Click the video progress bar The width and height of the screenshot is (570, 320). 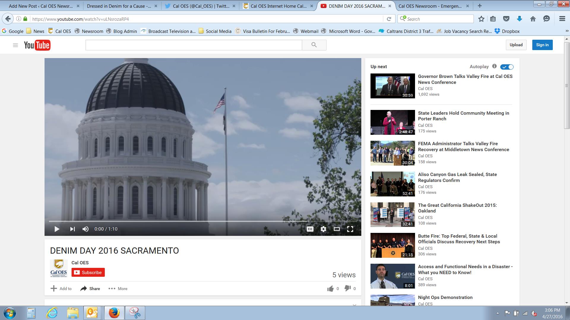point(178,221)
